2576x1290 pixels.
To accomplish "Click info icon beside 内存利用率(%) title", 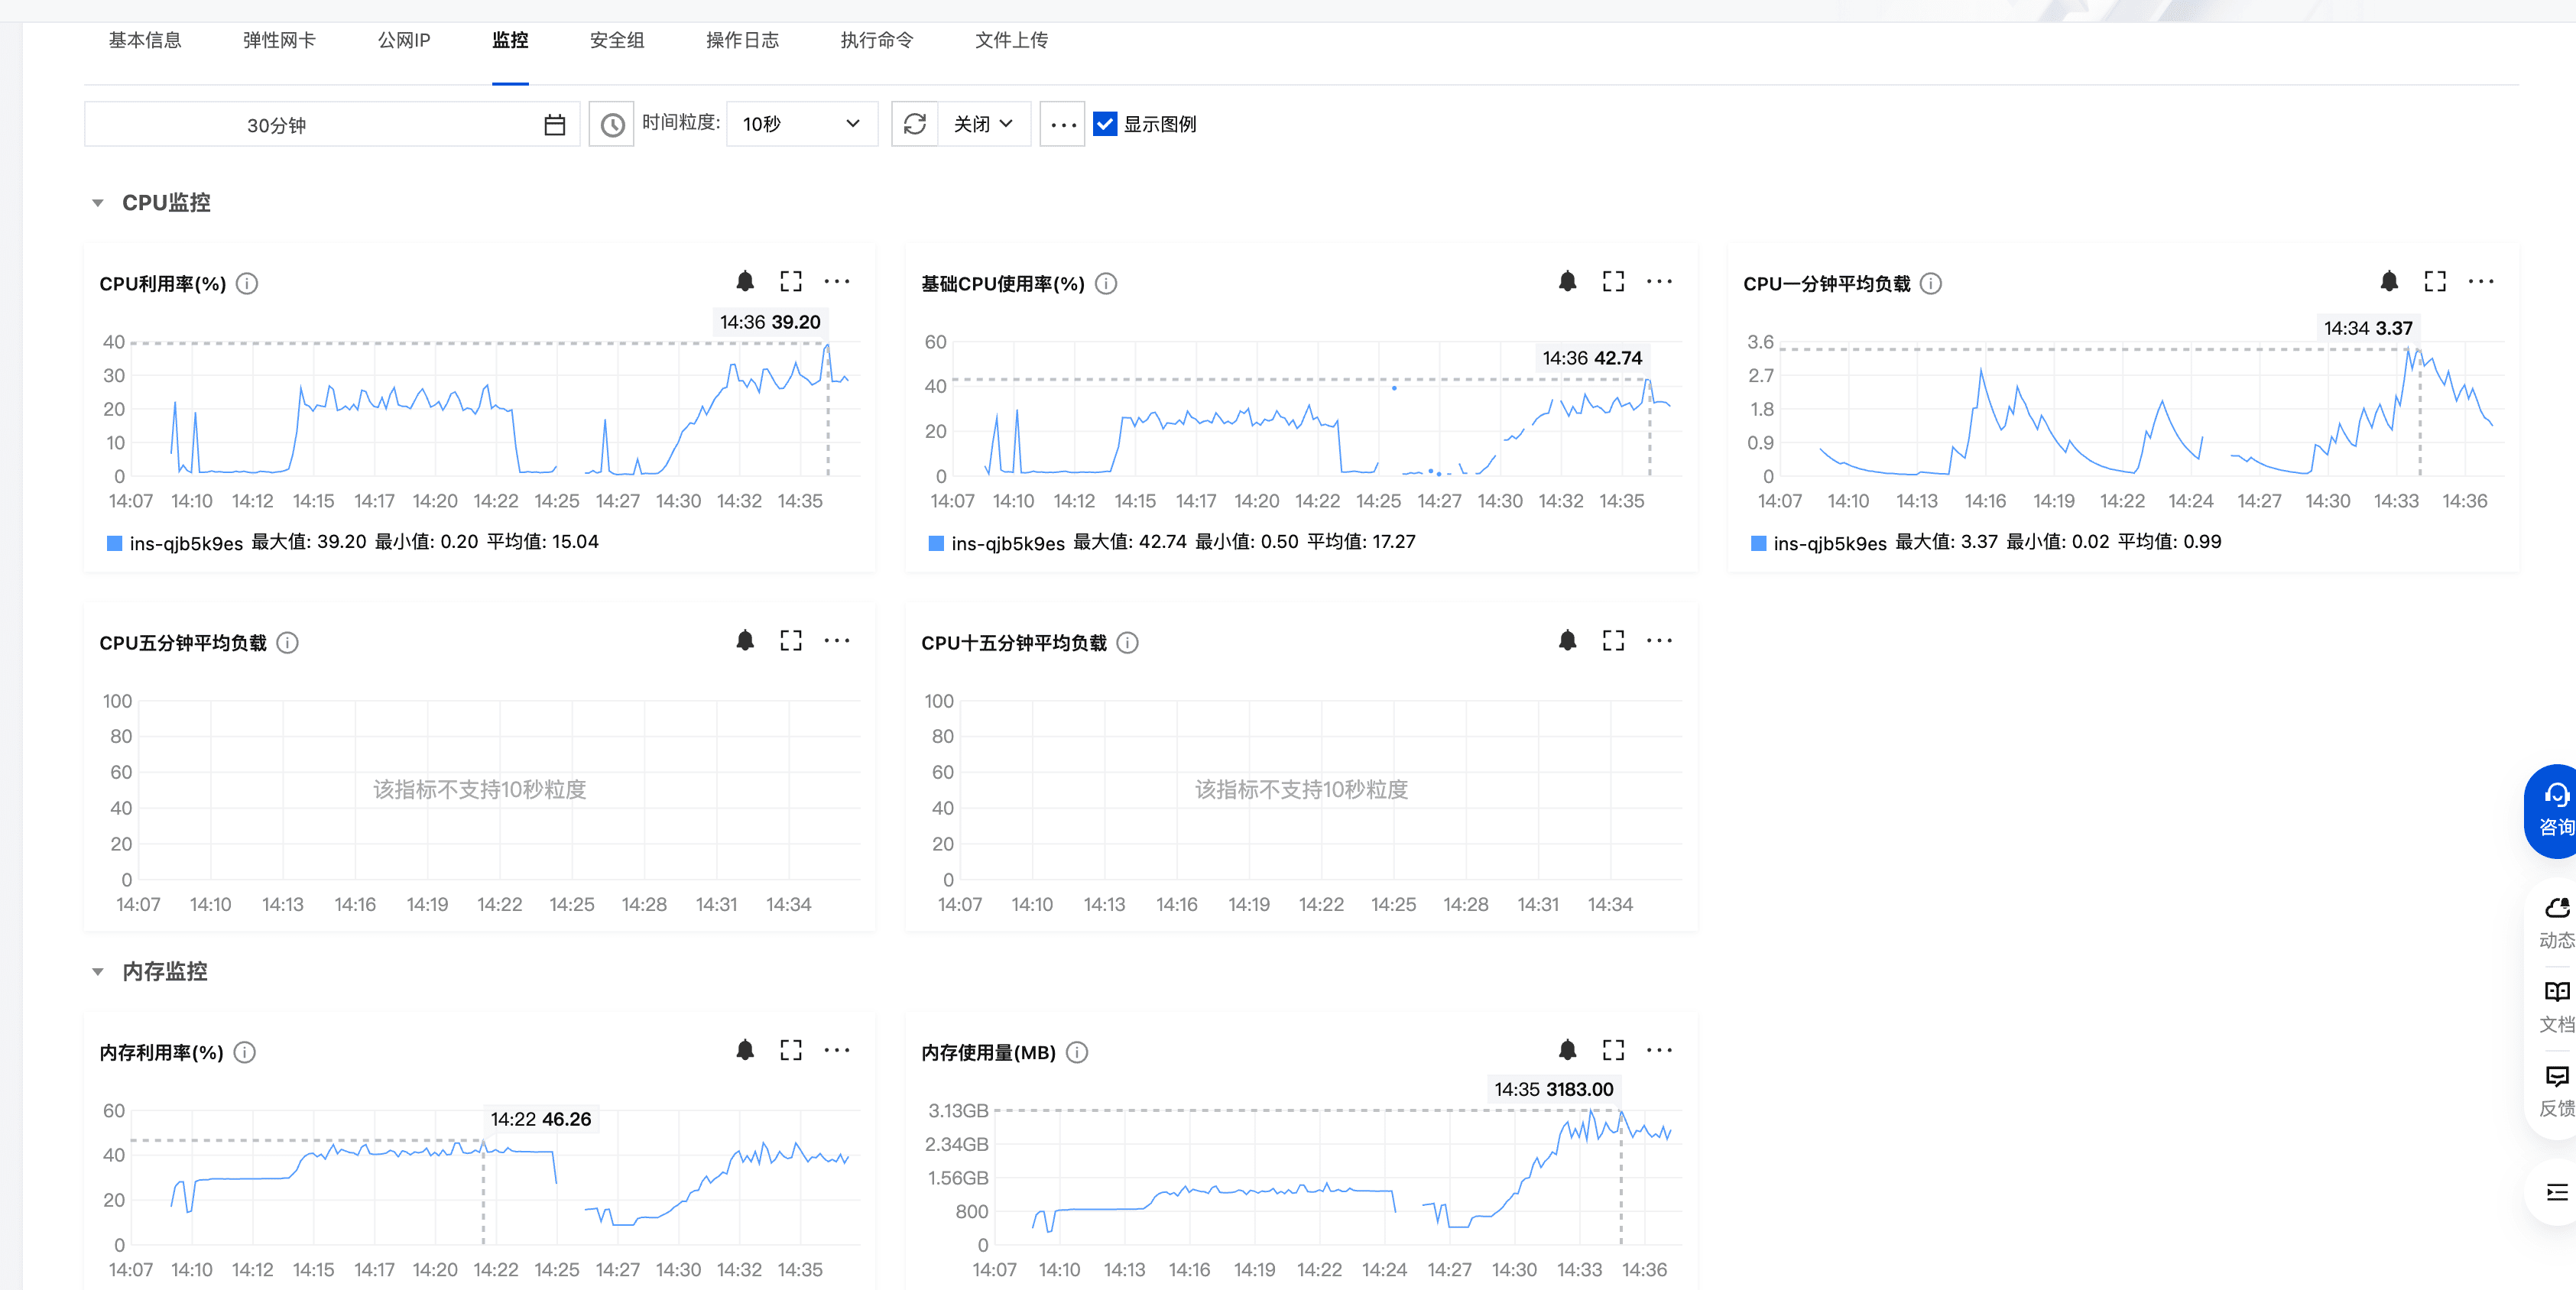I will pyautogui.click(x=244, y=1052).
